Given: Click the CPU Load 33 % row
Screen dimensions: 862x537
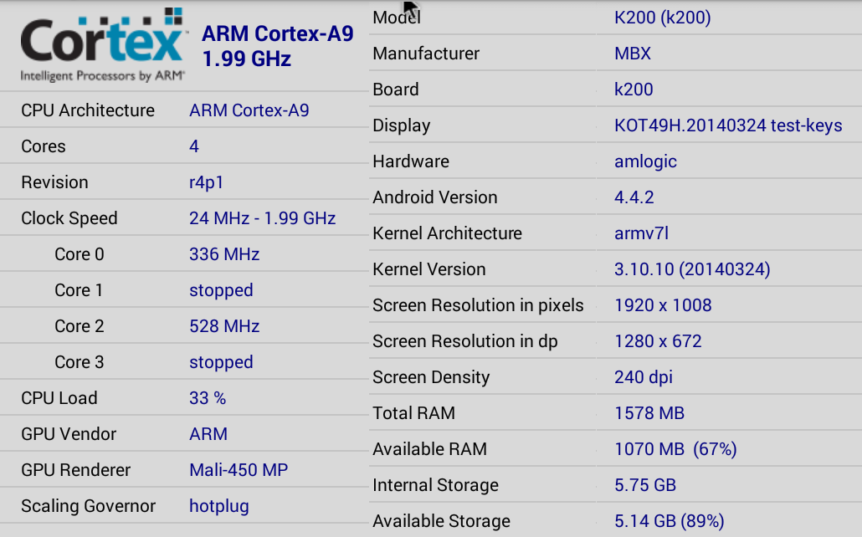Looking at the screenshot, I should tap(184, 398).
